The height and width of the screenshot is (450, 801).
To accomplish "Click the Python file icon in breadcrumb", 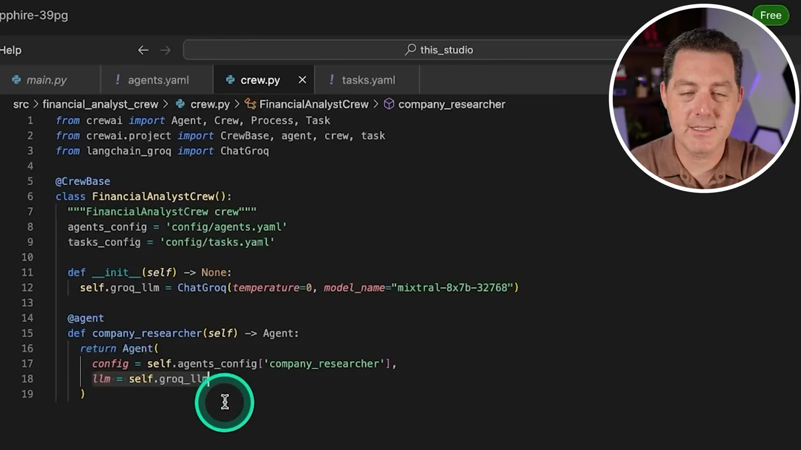I will click(180, 104).
